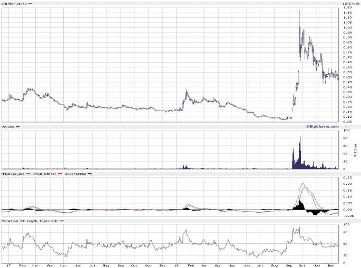
Task: Click the RSI legend line swatch
Action: (x=61, y=221)
